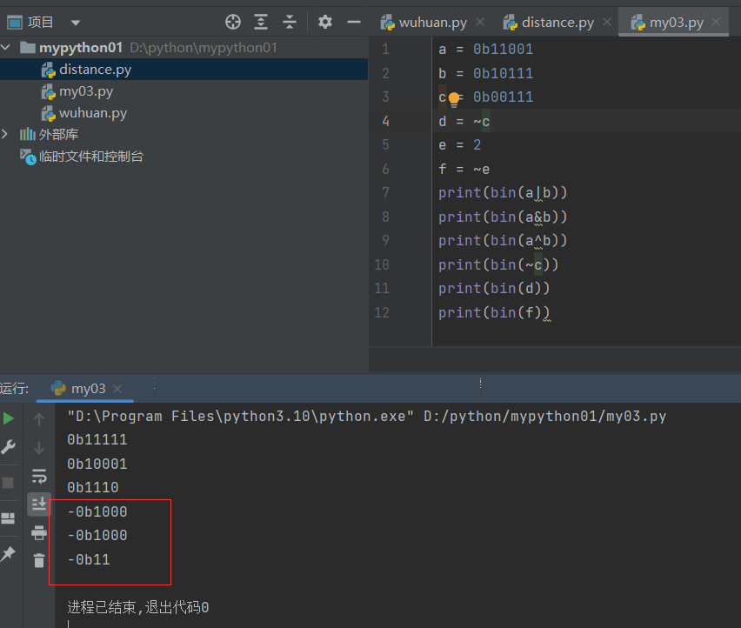The image size is (741, 628).
Task: Click code 'print(bin(a|b))'
Action: point(503,193)
